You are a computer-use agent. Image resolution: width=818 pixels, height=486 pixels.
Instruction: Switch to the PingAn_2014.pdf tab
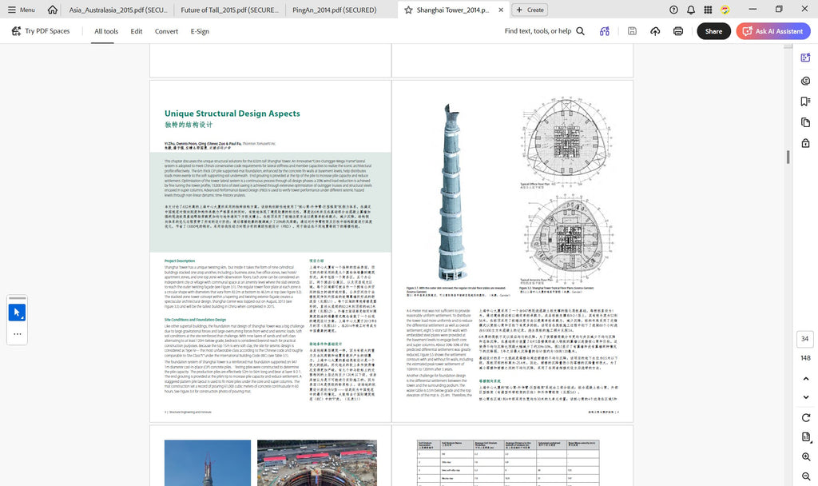(335, 10)
